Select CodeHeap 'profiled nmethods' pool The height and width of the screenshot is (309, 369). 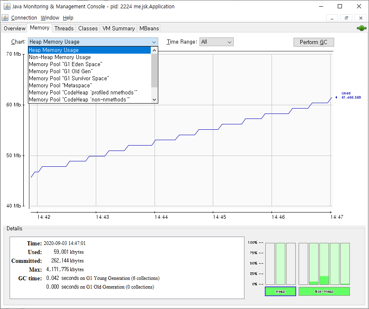coord(90,92)
